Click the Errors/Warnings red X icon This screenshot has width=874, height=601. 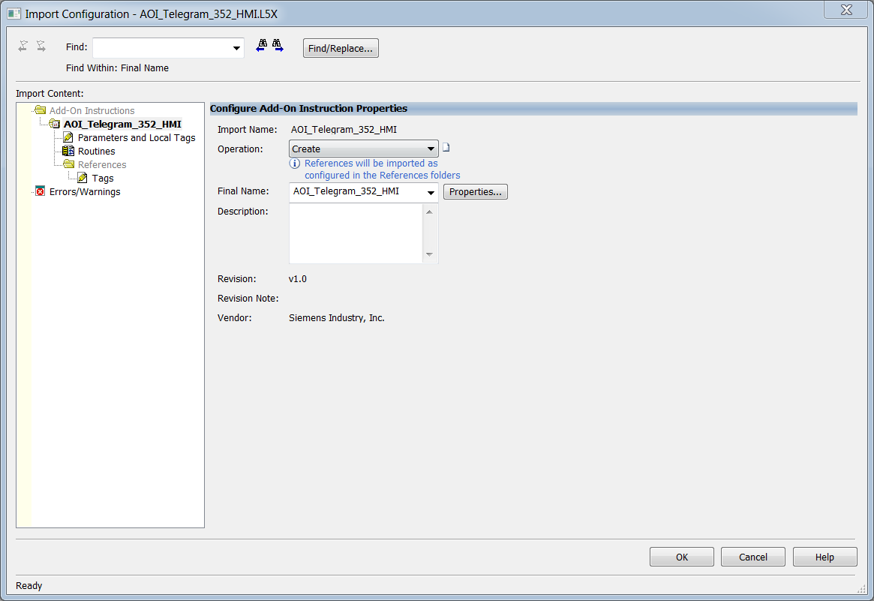pyautogui.click(x=41, y=192)
